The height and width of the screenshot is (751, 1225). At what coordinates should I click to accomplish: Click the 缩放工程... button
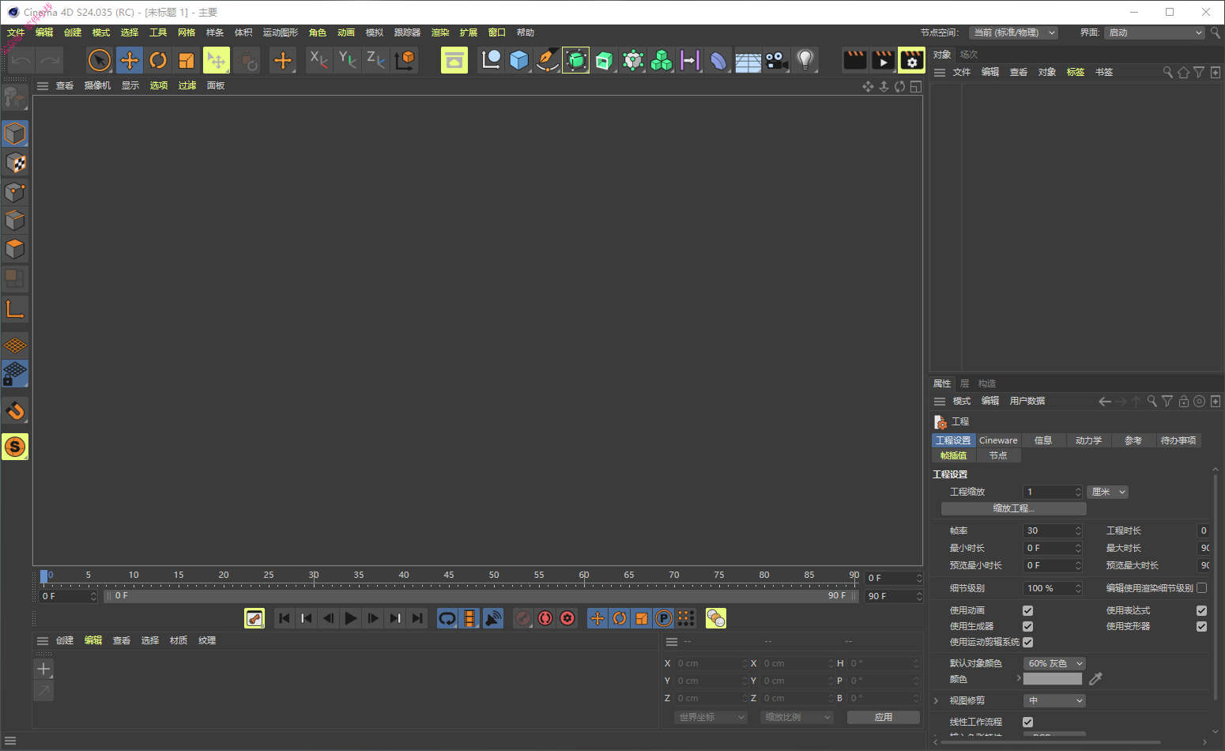point(1013,508)
